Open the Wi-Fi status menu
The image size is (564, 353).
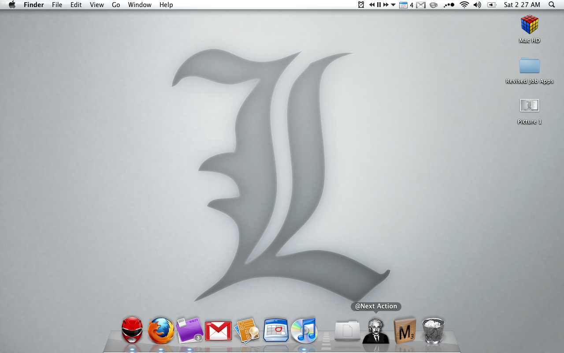pos(464,5)
